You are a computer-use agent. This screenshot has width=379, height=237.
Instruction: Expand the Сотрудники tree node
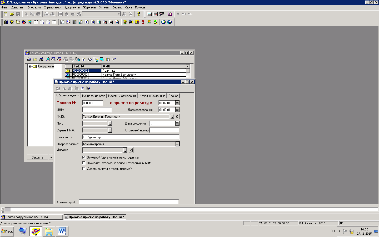[30, 67]
